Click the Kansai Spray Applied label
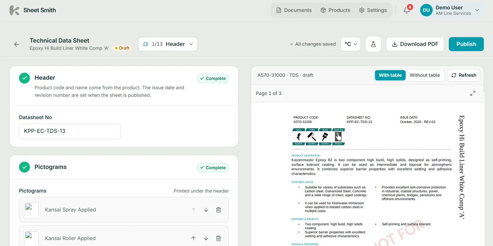The height and width of the screenshot is (246, 493). tap(70, 210)
